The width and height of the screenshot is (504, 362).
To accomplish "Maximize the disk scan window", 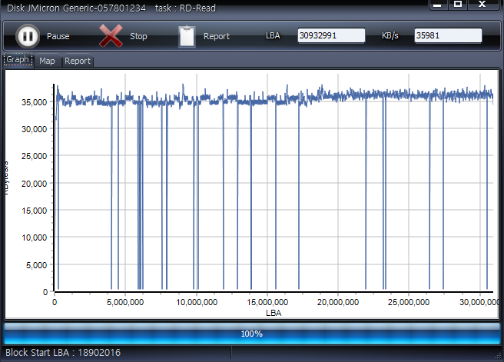I will click(x=458, y=5).
